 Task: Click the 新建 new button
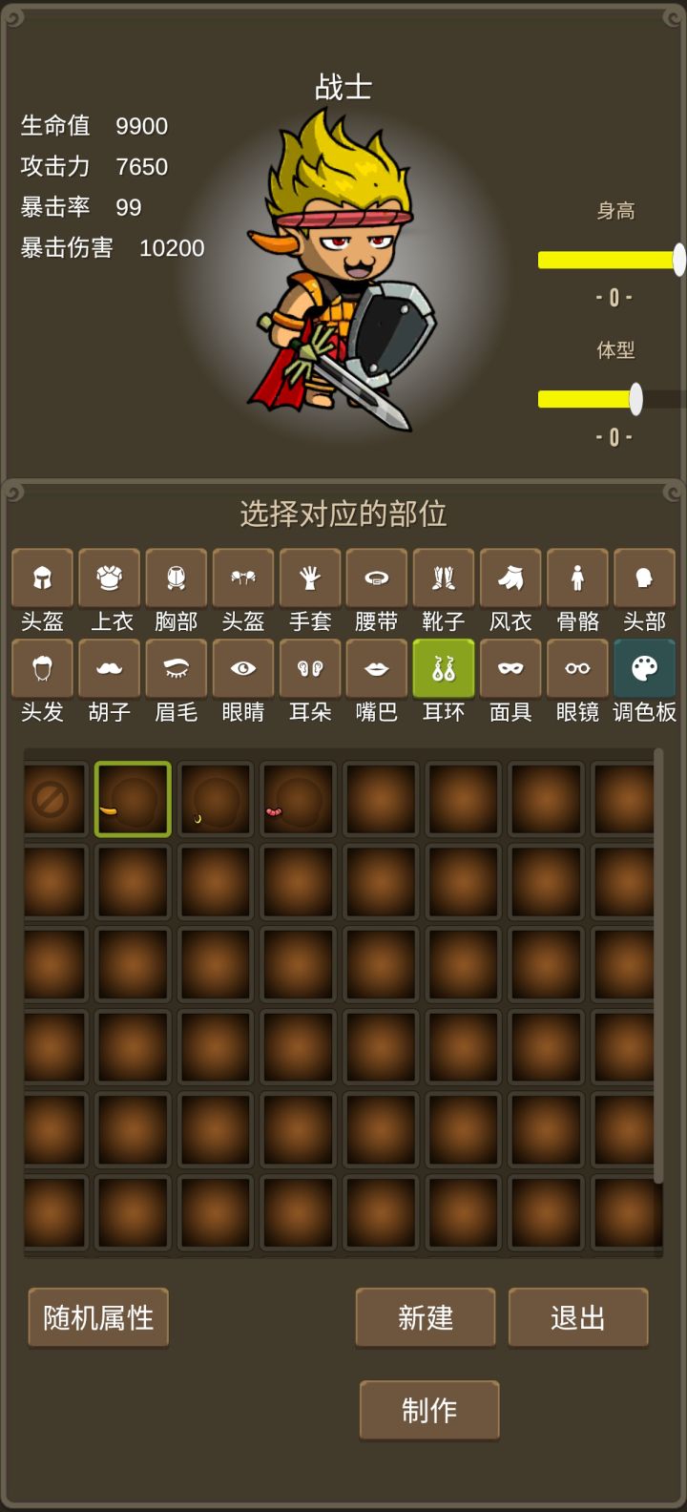click(x=426, y=1317)
